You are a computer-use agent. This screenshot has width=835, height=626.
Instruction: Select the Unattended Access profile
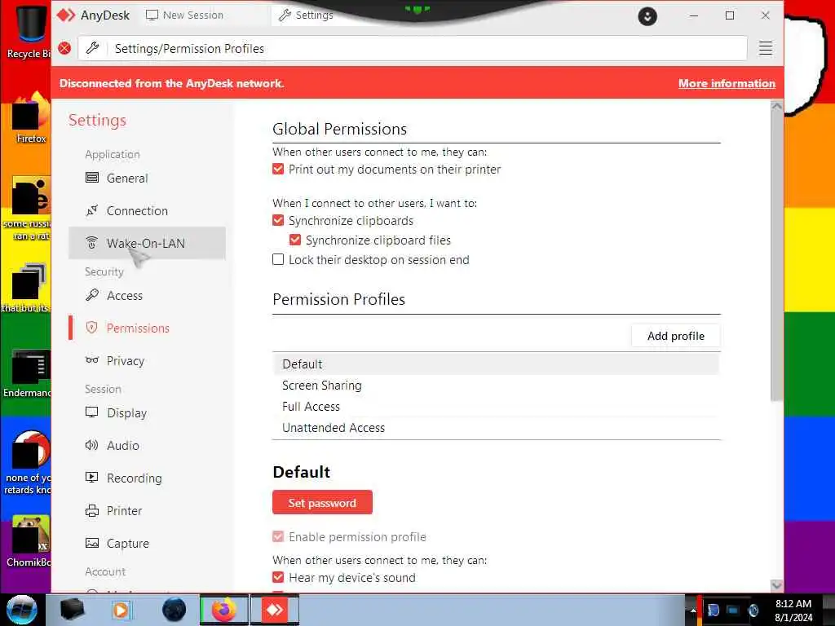pos(496,428)
